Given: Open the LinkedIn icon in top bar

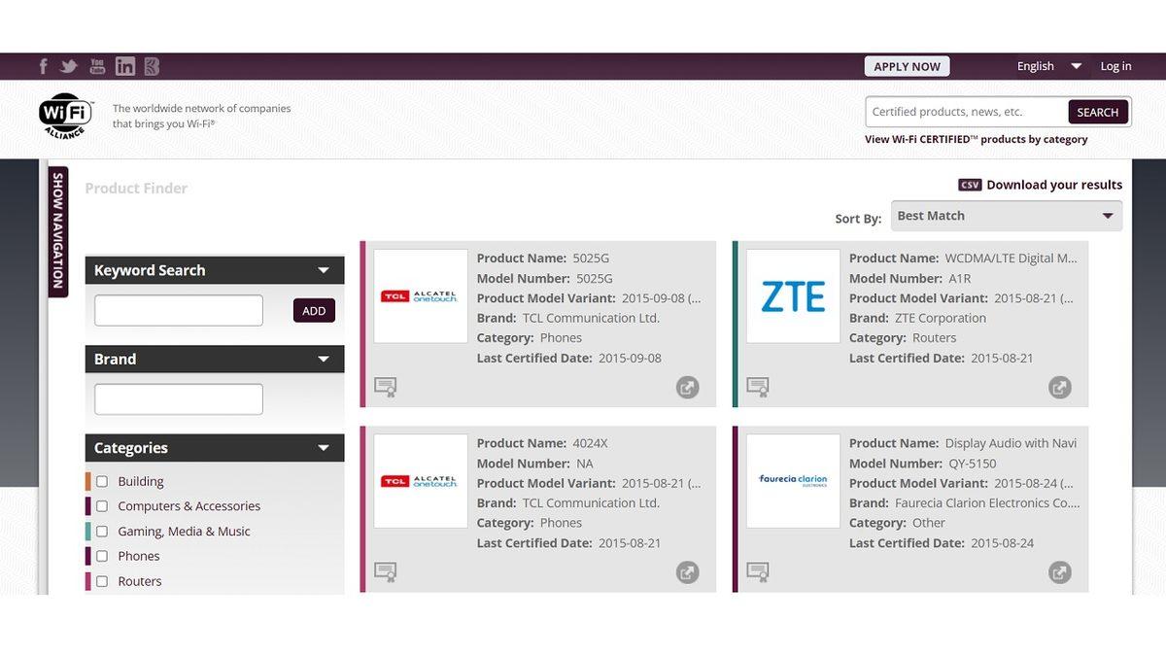Looking at the screenshot, I should (125, 66).
